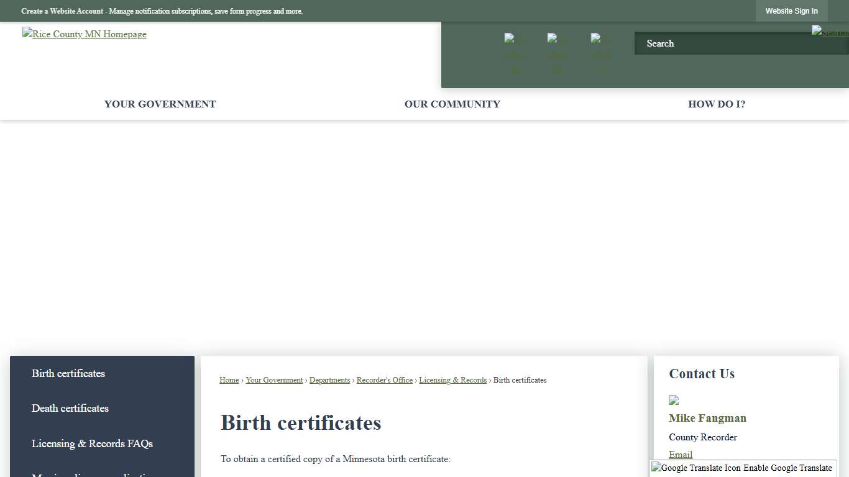
Task: Select Death certificates in the sidebar
Action: click(x=70, y=408)
